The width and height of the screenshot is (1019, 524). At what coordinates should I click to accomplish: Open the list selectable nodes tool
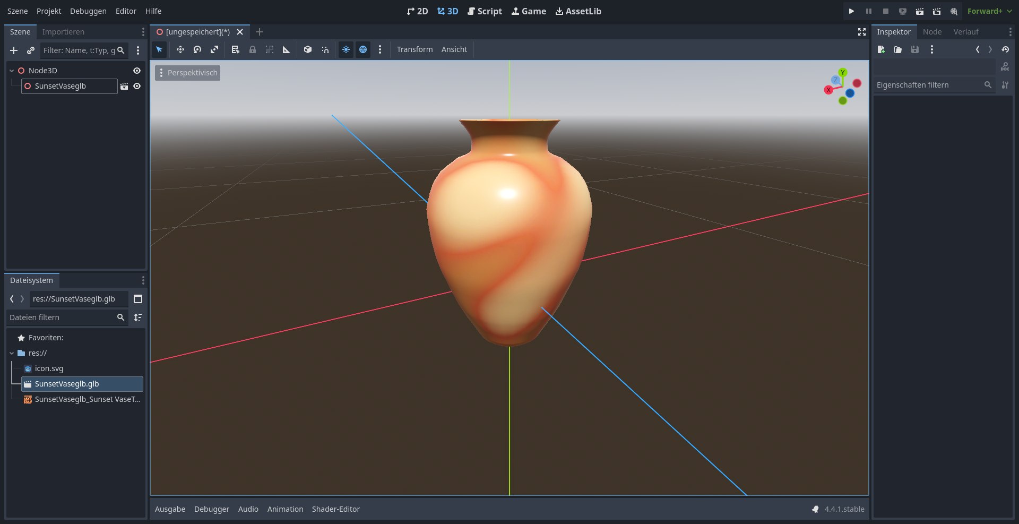tap(236, 49)
